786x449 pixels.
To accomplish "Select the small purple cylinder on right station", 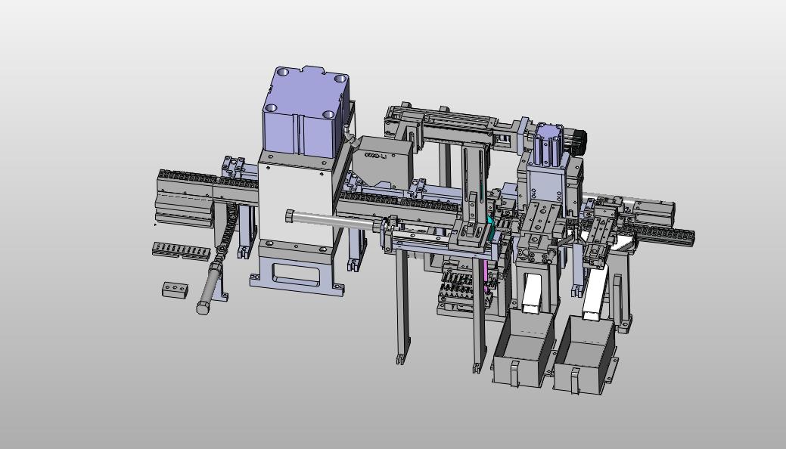I will click(549, 145).
